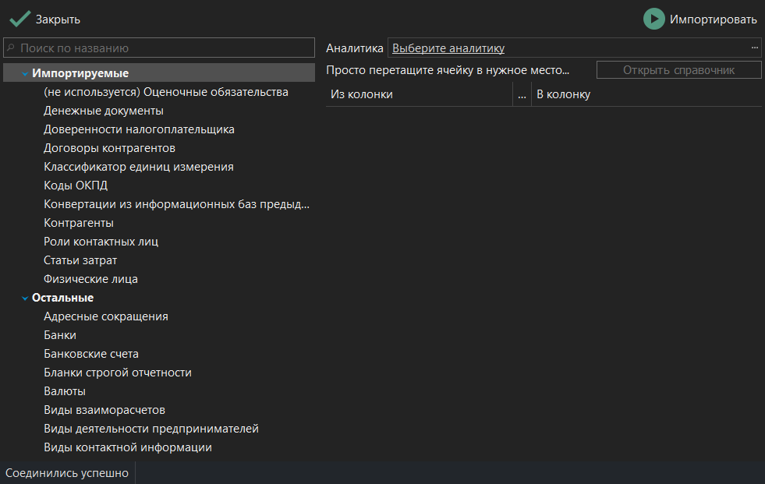Image resolution: width=765 pixels, height=484 pixels.
Task: Click the green checkmark icon next to Закрыть
Action: pos(19,19)
